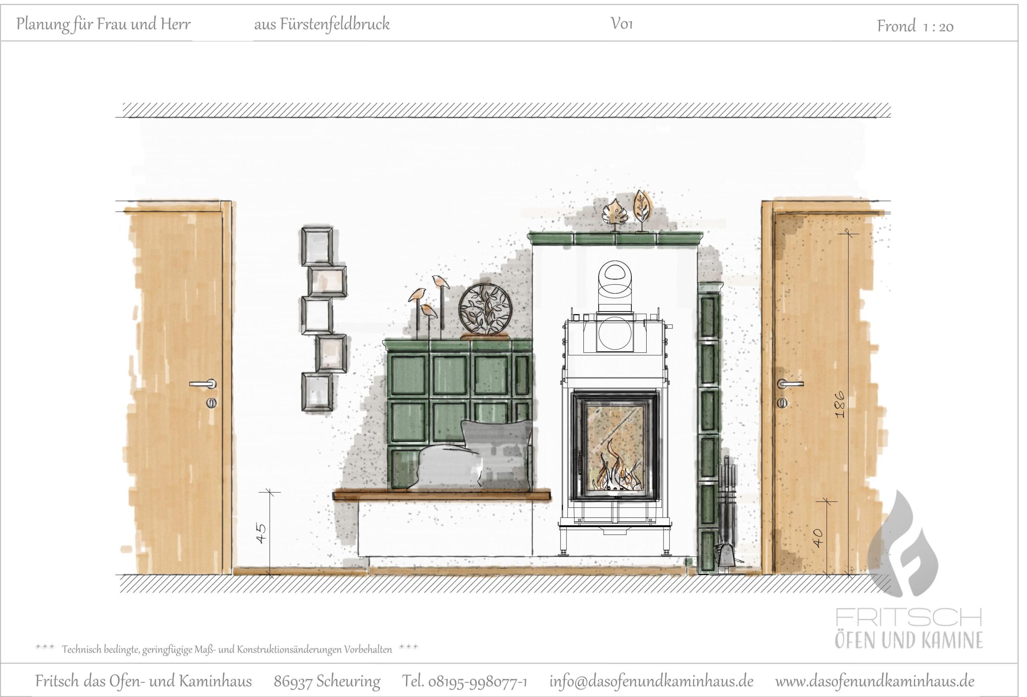Click the phone number 08195-998077-1
Viewport: 1027px width, 697px height.
(478, 681)
